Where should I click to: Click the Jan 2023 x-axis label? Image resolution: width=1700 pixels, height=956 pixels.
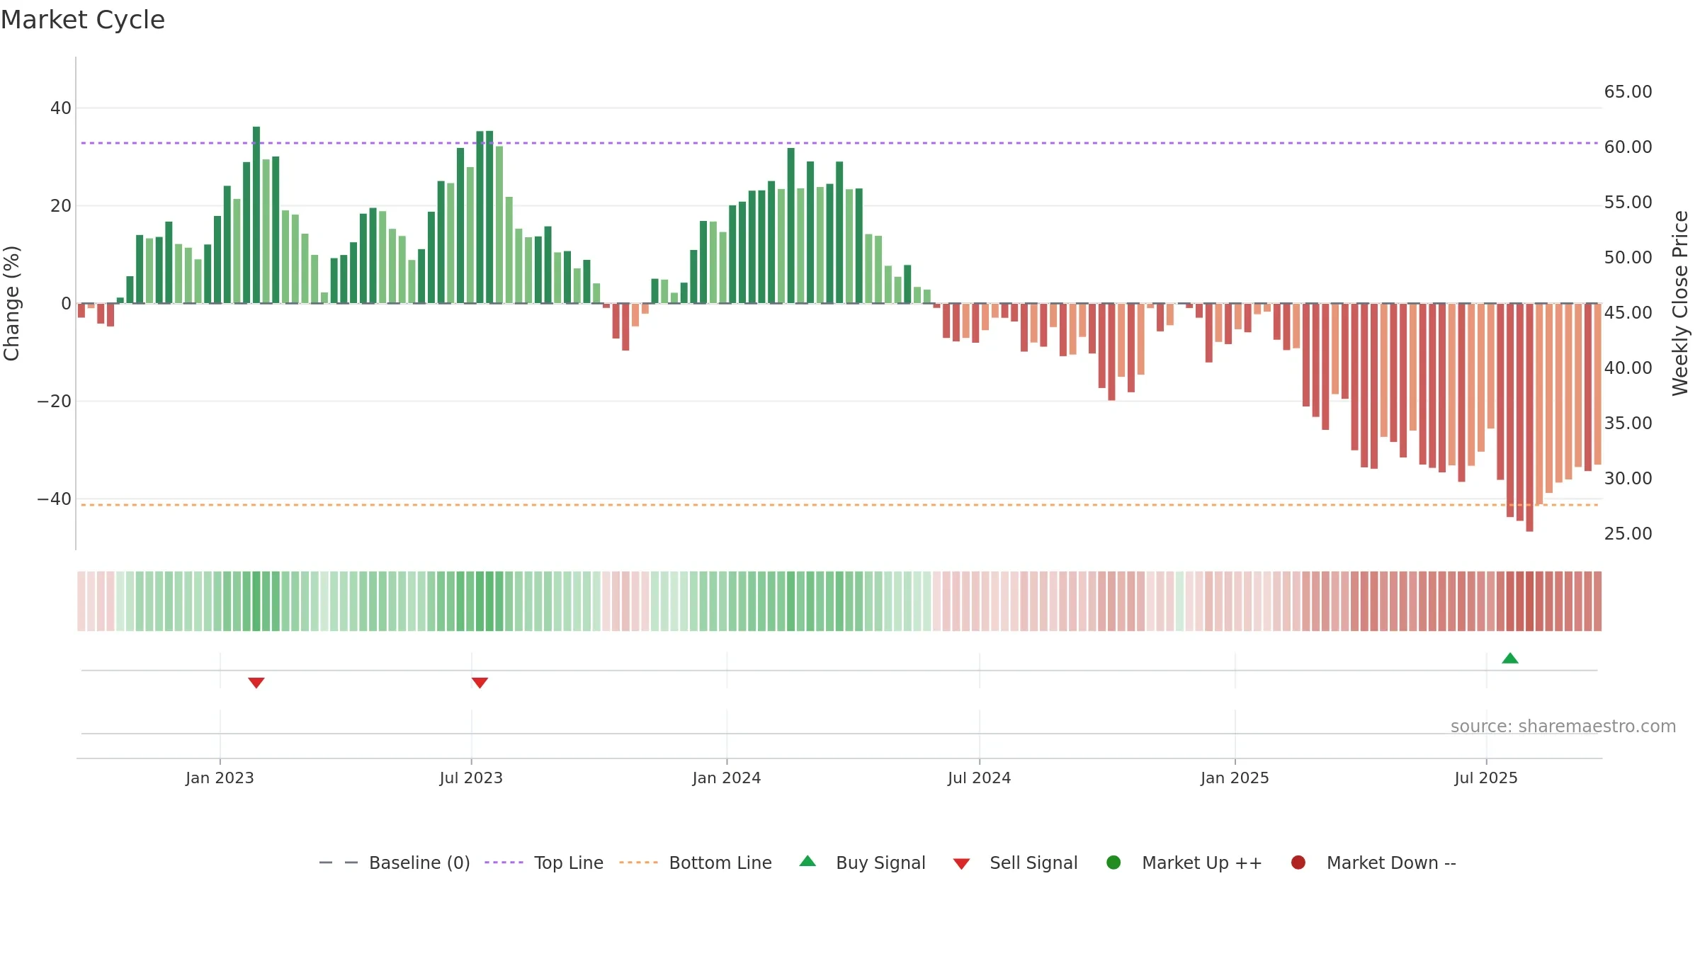pos(220,778)
